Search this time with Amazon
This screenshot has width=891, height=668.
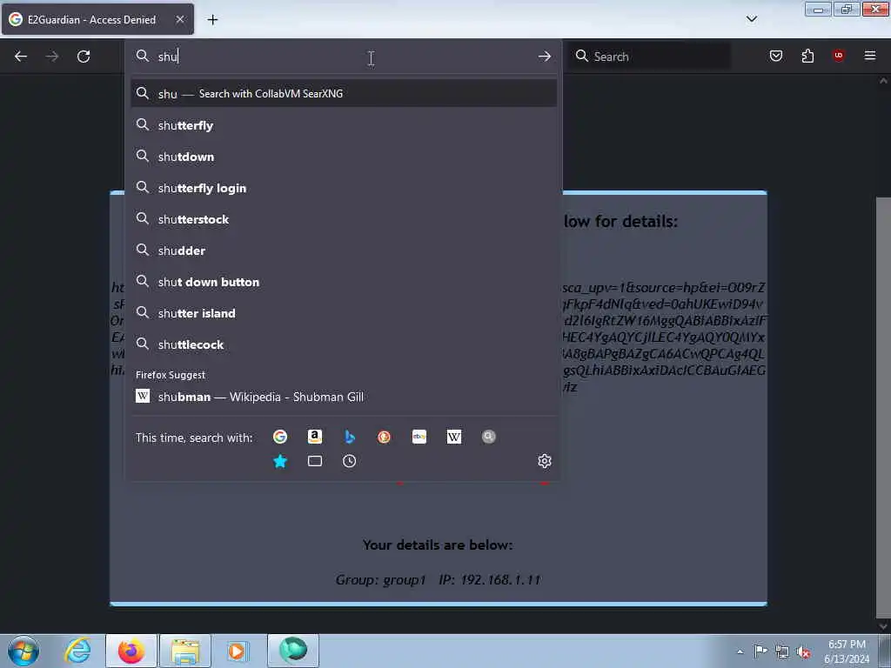tap(315, 437)
